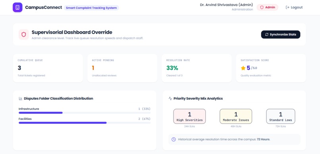Open the High Severities card
Image resolution: width=320 pixels, height=154 pixels.
189,116
